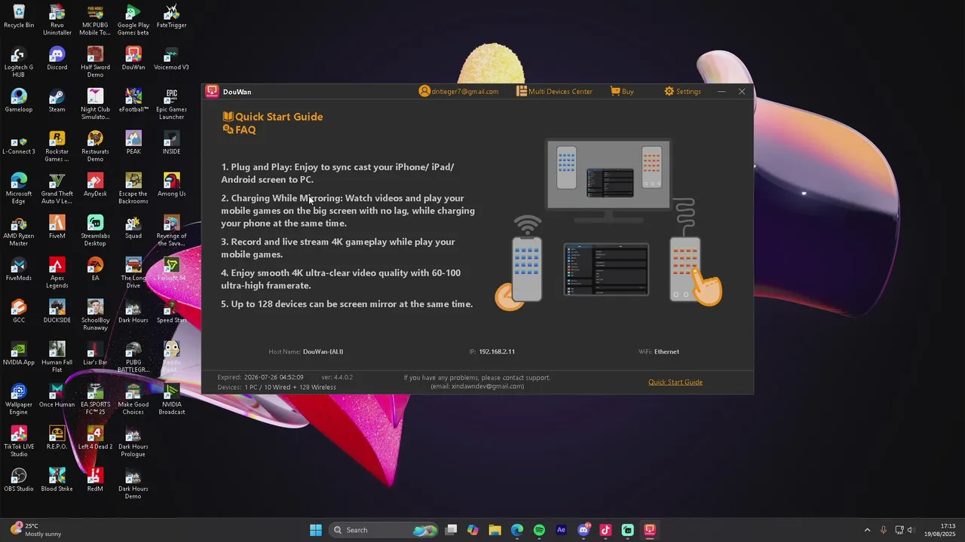965x542 pixels.
Task: Select the GCC desktop icon
Action: tap(19, 312)
